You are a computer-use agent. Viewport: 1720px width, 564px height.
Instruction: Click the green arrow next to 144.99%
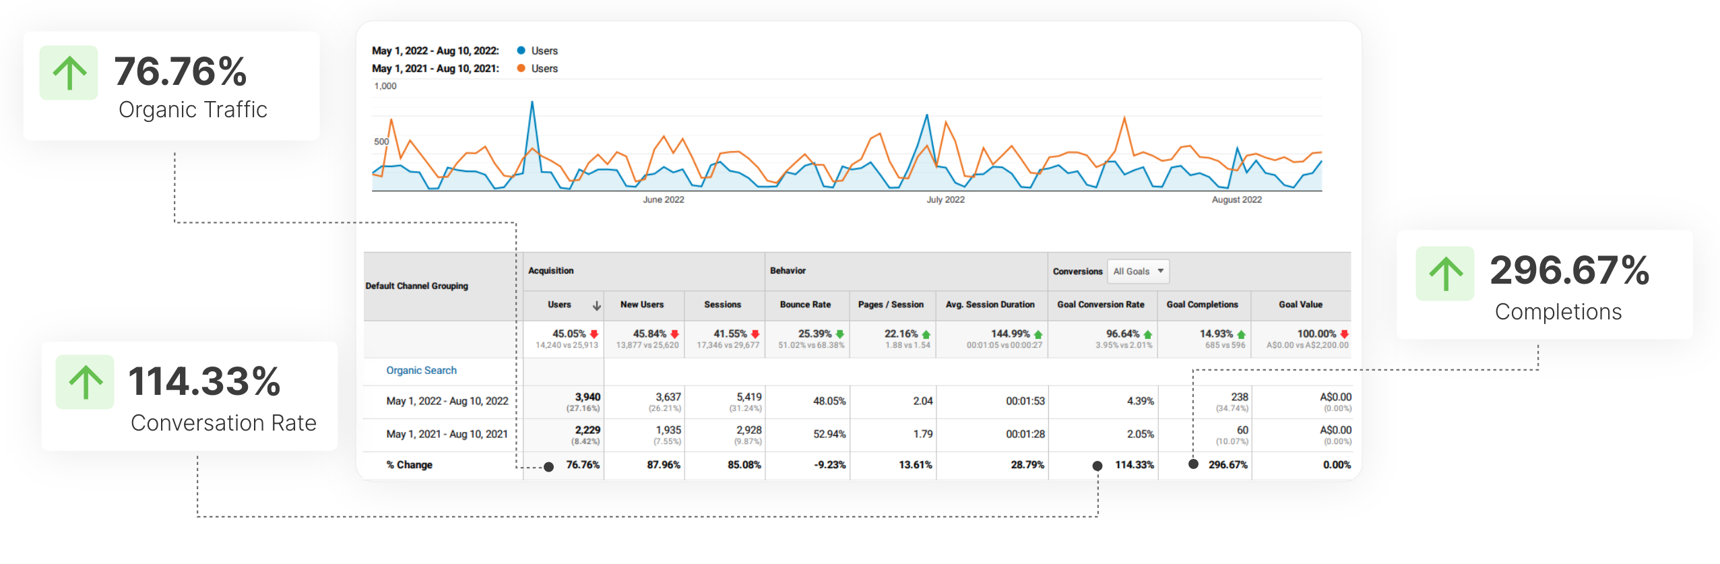pyautogui.click(x=1038, y=335)
